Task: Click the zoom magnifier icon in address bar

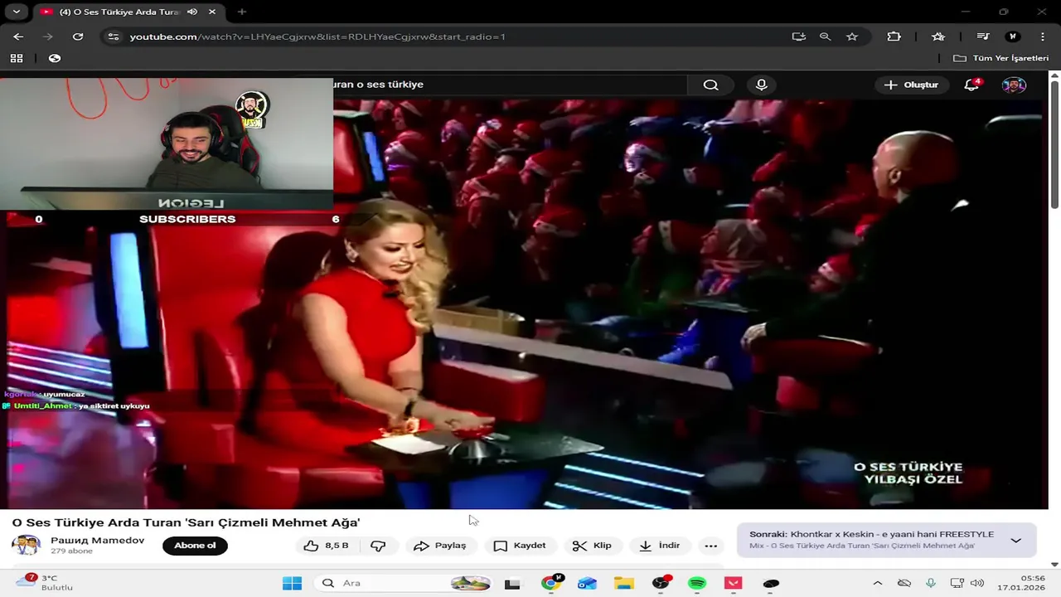Action: click(x=825, y=36)
